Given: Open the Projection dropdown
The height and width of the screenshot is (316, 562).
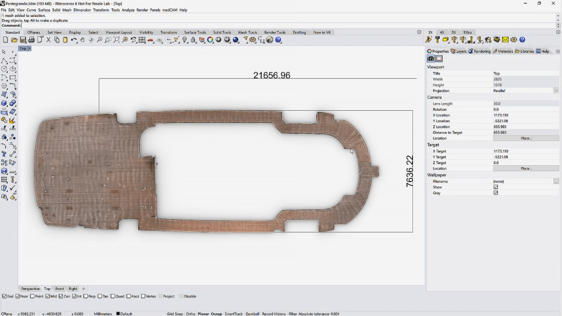Looking at the screenshot, I should [556, 91].
